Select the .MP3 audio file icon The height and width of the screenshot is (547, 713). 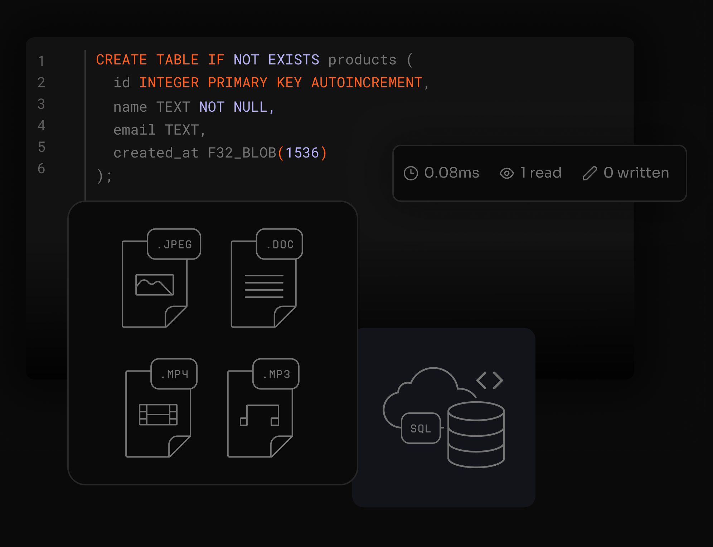click(x=261, y=412)
